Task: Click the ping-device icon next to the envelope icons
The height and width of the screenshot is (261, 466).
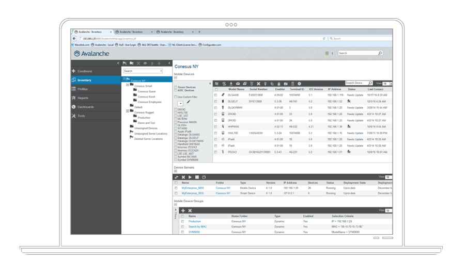Action: point(252,84)
